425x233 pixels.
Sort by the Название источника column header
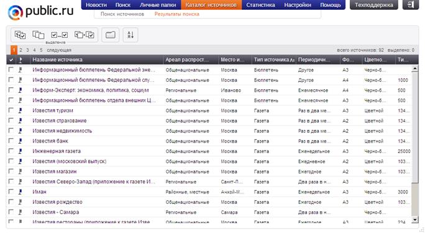click(96, 59)
